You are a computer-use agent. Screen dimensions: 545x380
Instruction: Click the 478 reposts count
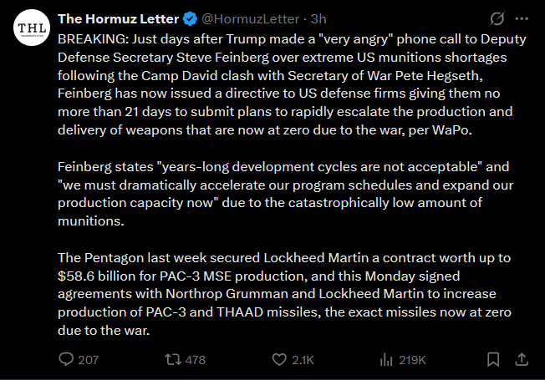(196, 360)
